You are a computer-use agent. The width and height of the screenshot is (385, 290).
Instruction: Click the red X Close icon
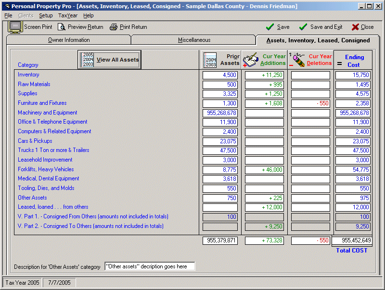tap(355, 27)
